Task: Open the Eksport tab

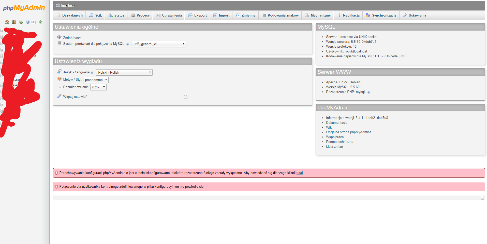Action: (198, 16)
